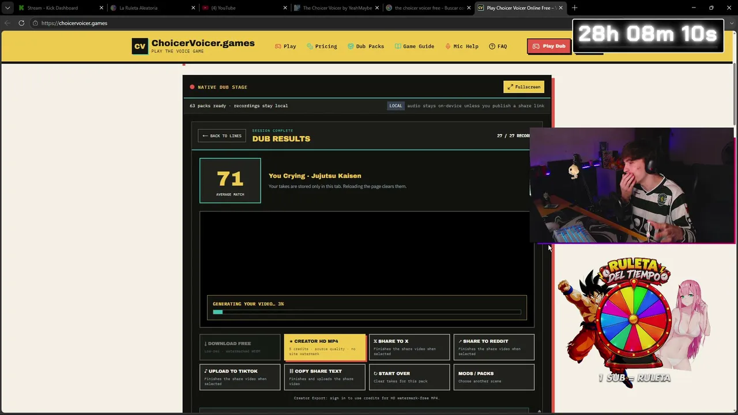Click Download Free watermarked option

pos(240,347)
